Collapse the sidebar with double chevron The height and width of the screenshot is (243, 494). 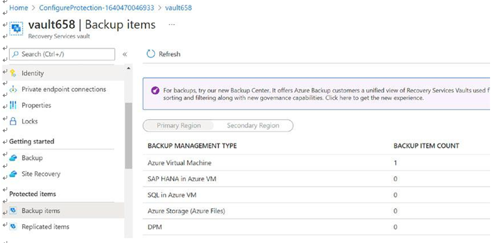[x=125, y=54]
